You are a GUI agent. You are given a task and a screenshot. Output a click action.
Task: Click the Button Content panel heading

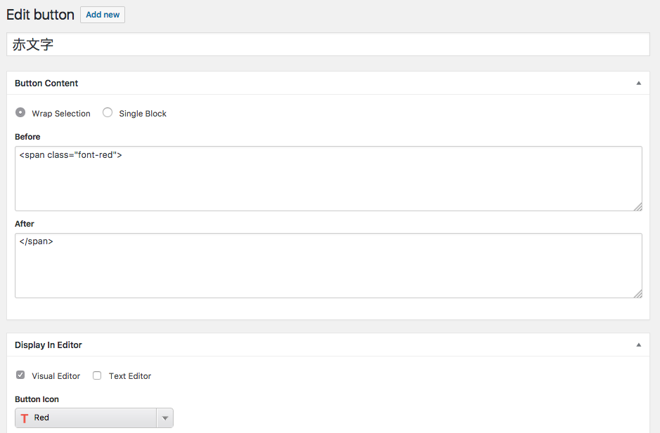pyautogui.click(x=46, y=84)
